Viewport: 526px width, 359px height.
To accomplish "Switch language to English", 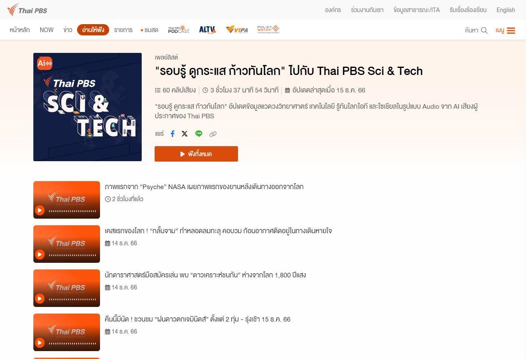I will point(506,10).
